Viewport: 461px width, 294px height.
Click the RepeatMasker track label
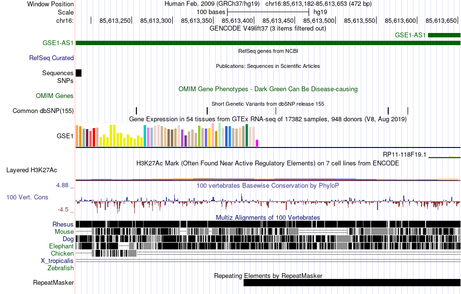tap(53, 282)
